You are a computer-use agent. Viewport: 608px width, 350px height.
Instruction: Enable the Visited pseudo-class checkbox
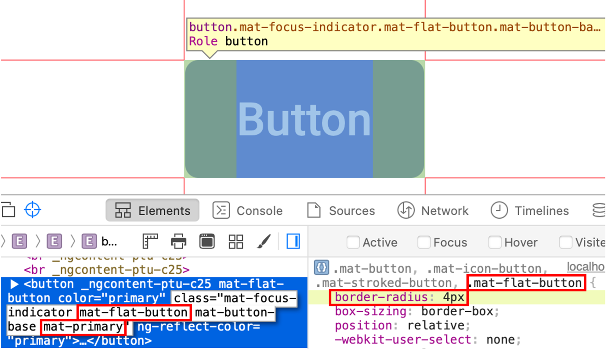566,242
